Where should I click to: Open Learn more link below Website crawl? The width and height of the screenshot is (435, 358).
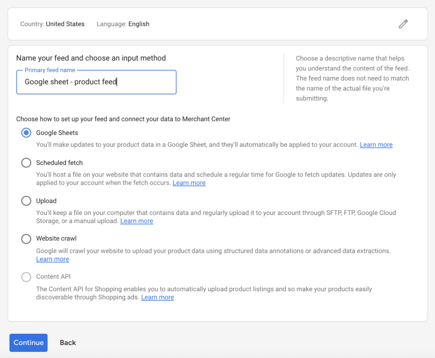pos(52,259)
